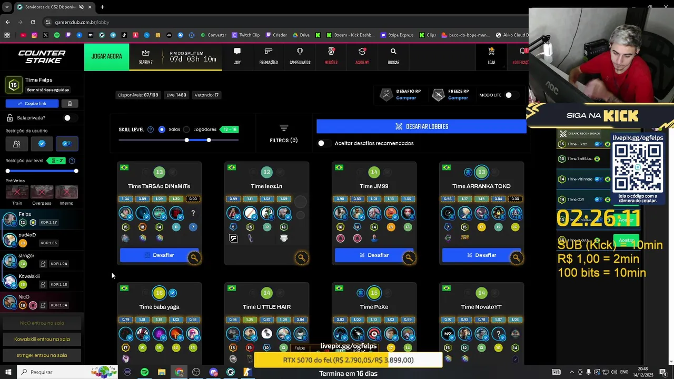
Task: Open Campeonatos trophy icon
Action: point(300,52)
